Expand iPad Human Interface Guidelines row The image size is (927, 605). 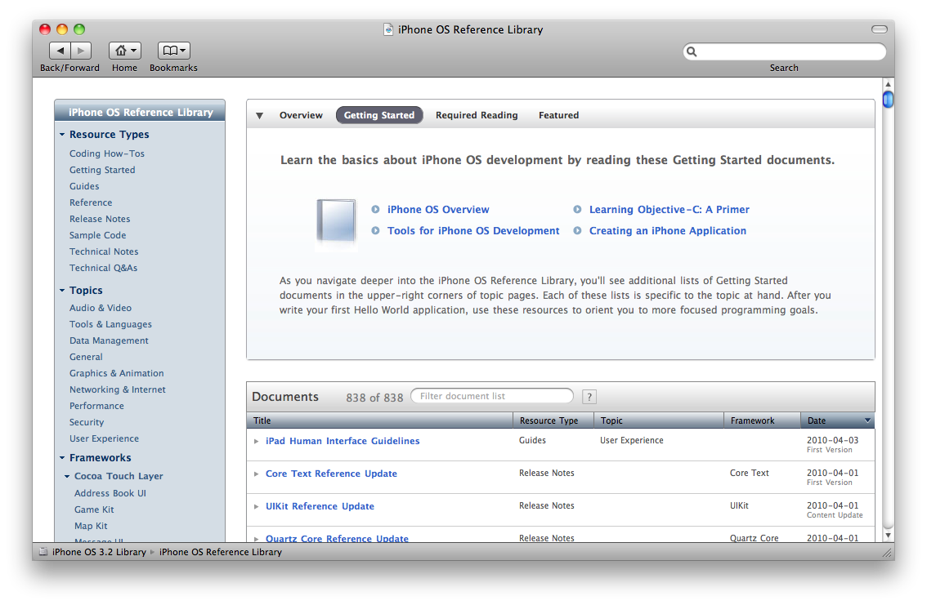[257, 442]
